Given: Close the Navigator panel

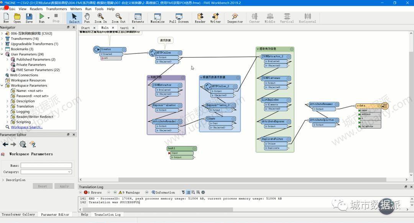Looking at the screenshot, I should (74, 27).
